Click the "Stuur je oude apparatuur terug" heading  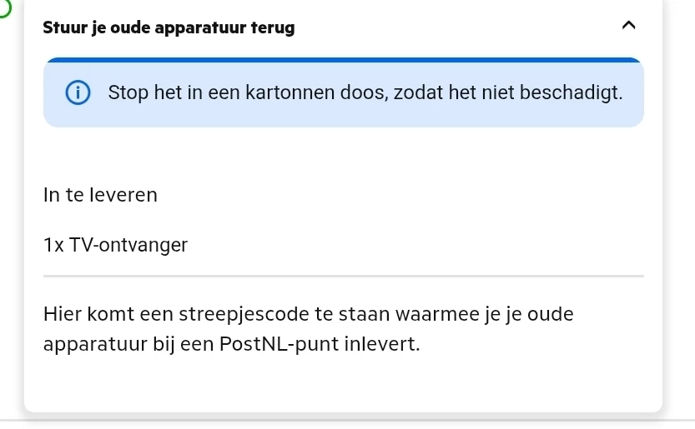point(169,27)
